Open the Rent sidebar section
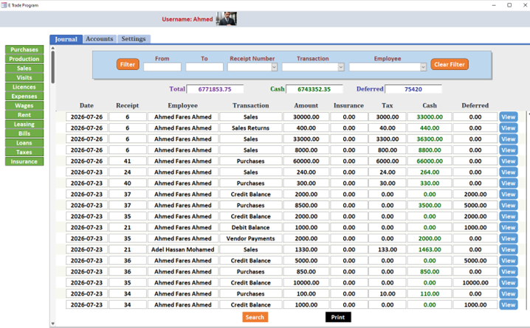 [x=24, y=115]
